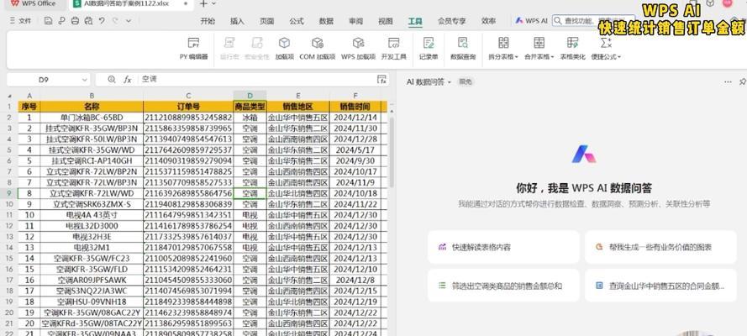The width and height of the screenshot is (747, 336).
Task: Click the fx insert function icon
Action: (x=127, y=80)
